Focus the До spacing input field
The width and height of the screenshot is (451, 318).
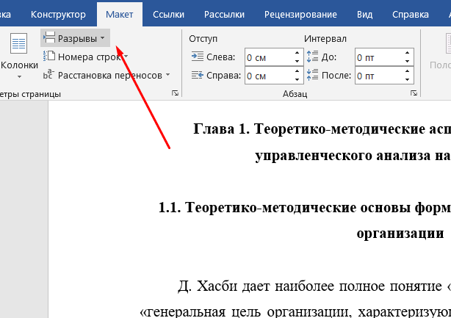pos(378,57)
